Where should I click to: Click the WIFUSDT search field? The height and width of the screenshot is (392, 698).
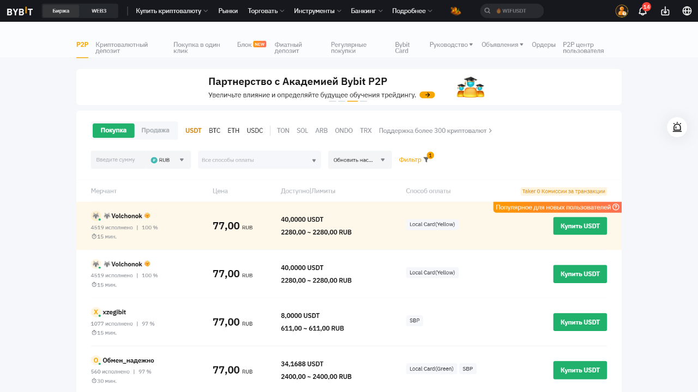click(512, 11)
